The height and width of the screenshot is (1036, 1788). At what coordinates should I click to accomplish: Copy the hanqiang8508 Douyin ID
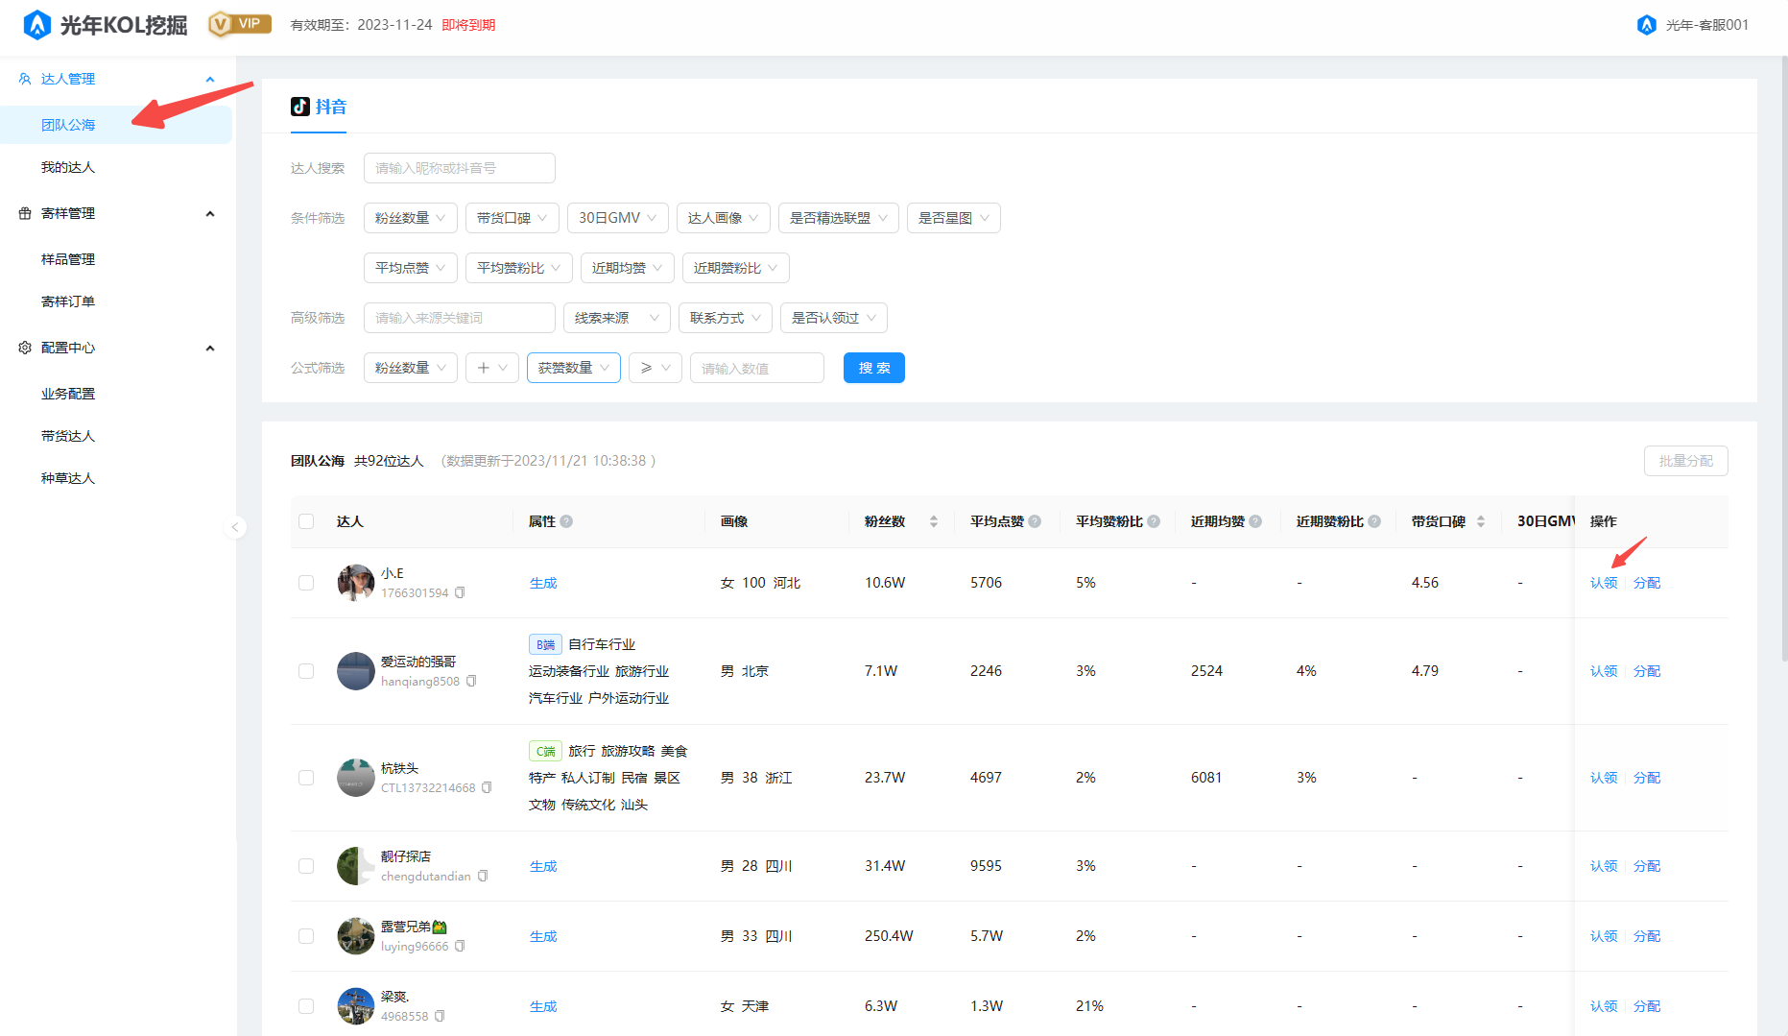(x=471, y=682)
